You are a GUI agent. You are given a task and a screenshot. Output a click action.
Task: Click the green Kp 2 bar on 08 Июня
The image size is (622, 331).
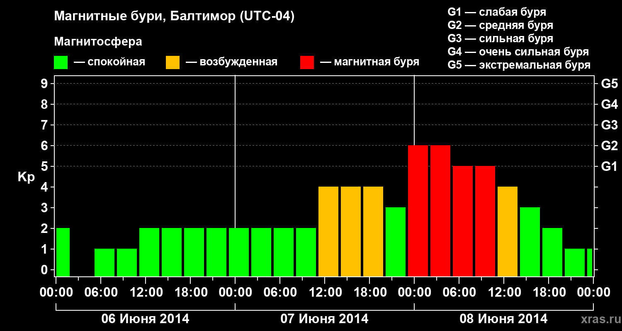(552, 252)
